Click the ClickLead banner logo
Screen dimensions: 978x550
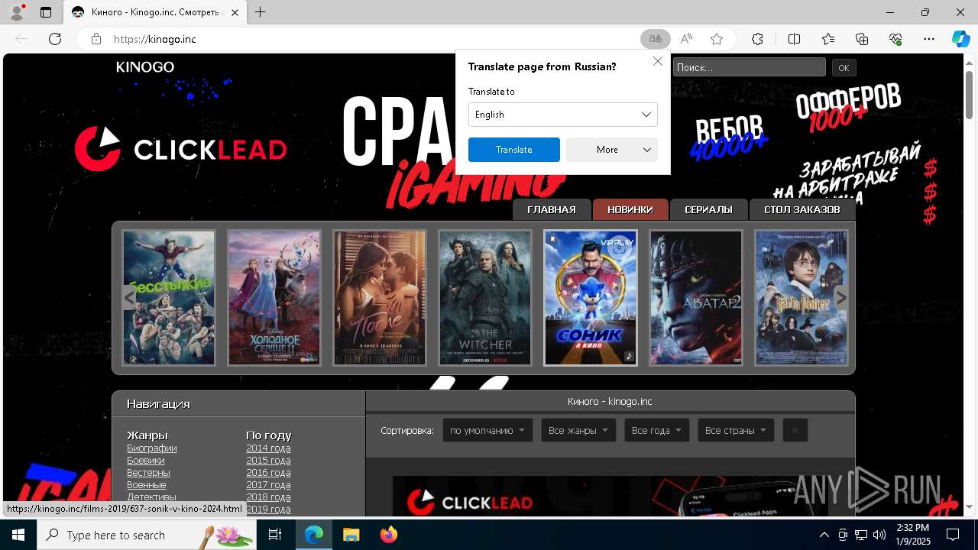(x=180, y=149)
